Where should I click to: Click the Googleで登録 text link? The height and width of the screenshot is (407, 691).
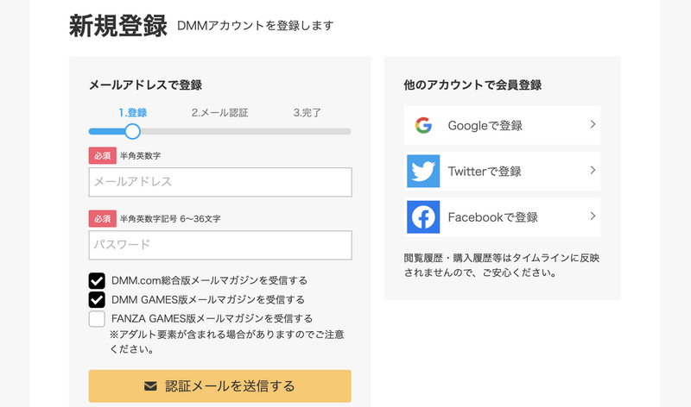click(x=485, y=126)
